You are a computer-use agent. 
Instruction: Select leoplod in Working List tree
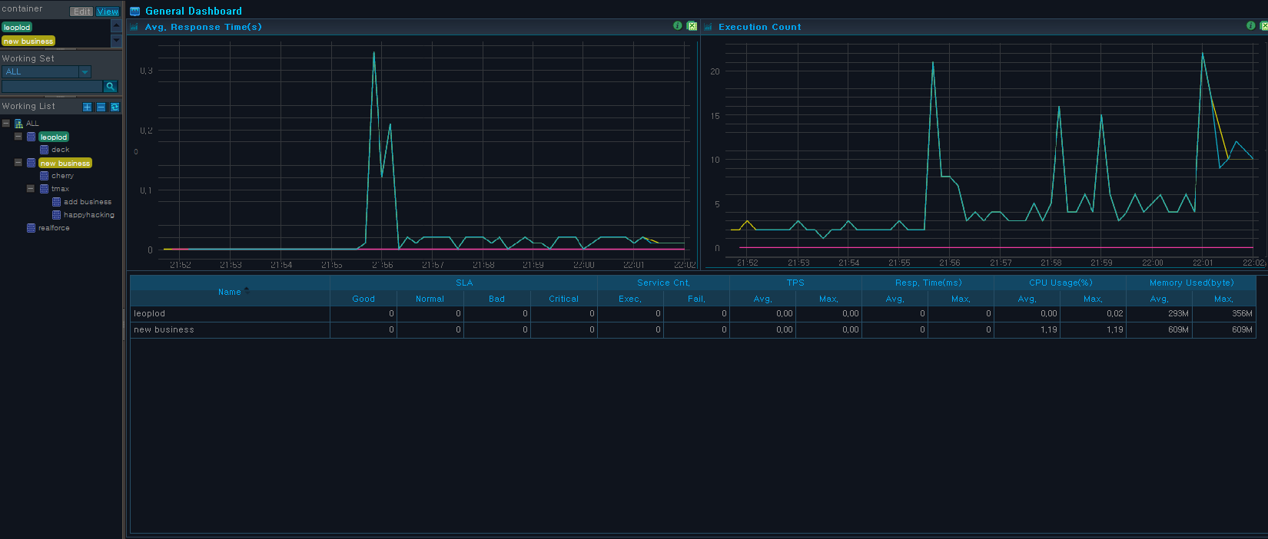54,137
